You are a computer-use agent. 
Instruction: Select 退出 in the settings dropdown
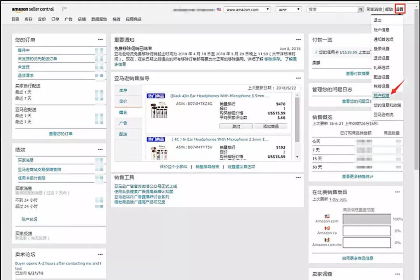(377, 20)
